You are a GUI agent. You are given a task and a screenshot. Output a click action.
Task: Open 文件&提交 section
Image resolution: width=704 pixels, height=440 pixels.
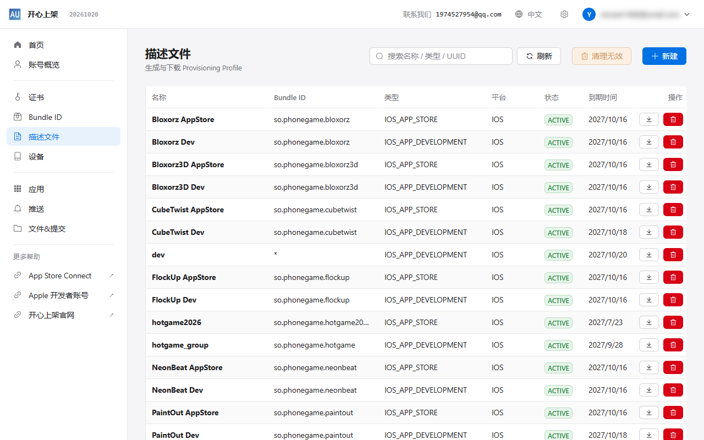(x=63, y=229)
